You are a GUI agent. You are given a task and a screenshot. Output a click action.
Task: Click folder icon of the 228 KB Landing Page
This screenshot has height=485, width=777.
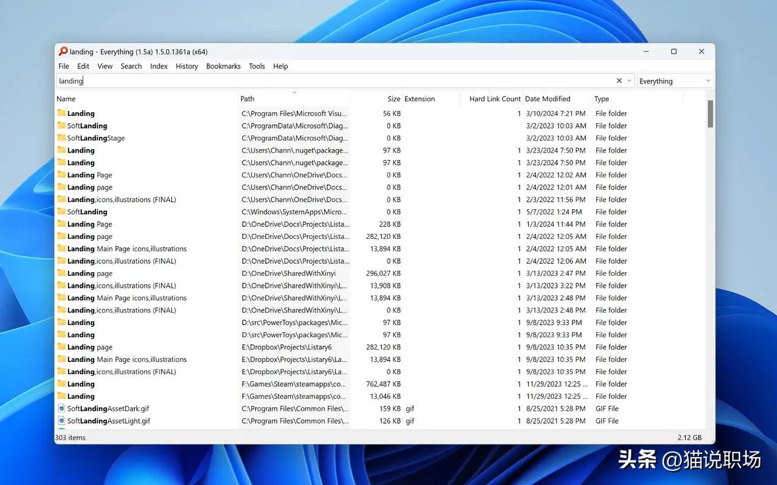61,224
